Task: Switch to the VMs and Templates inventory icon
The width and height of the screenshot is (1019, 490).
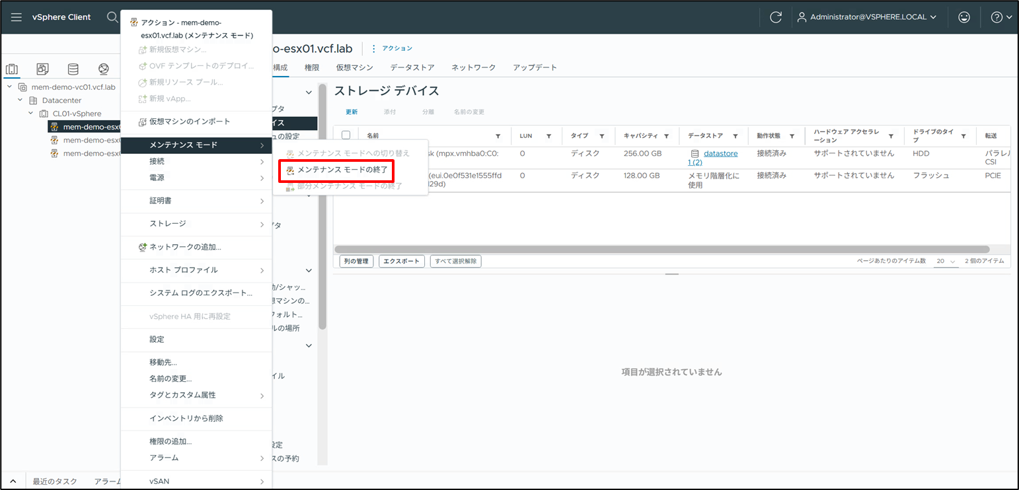Action: click(42, 68)
